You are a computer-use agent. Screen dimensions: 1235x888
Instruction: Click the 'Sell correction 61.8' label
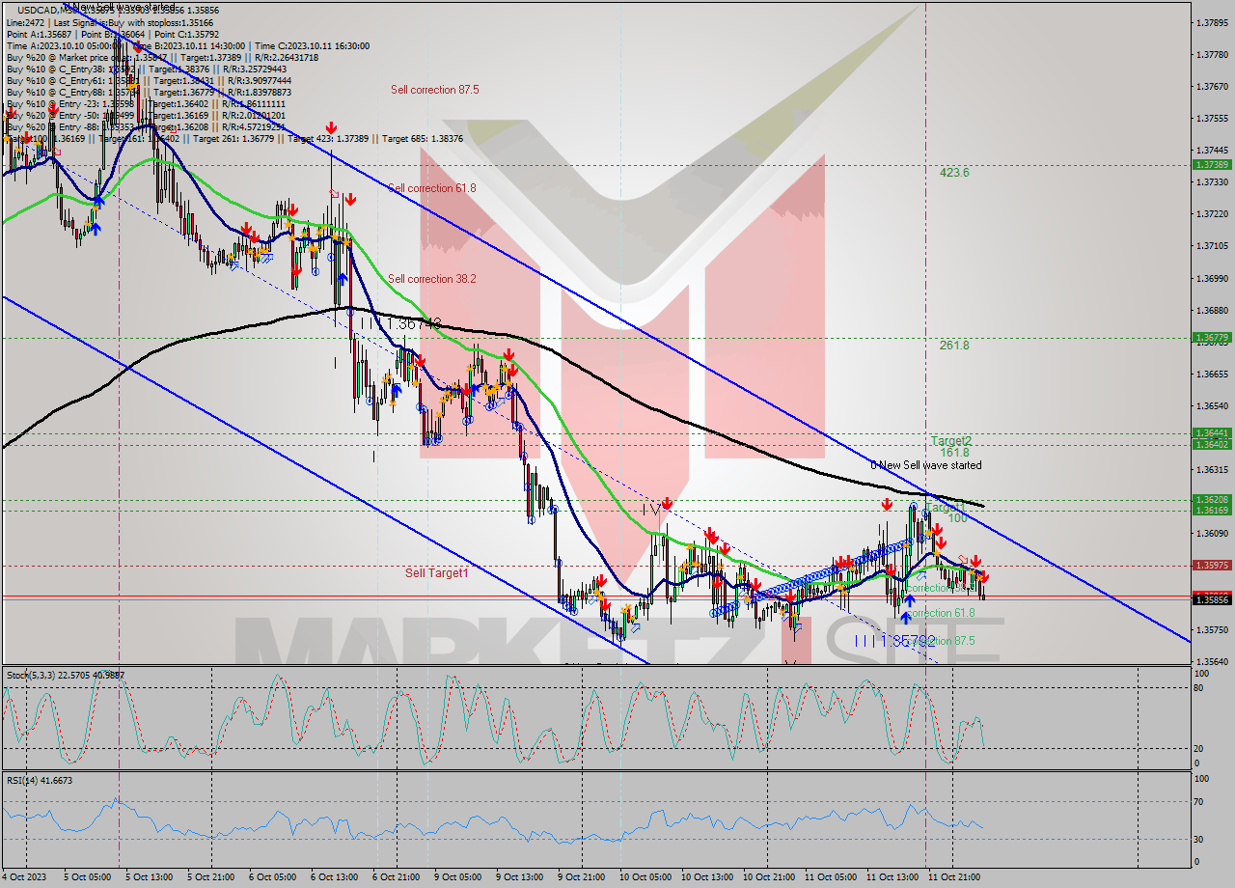(431, 188)
